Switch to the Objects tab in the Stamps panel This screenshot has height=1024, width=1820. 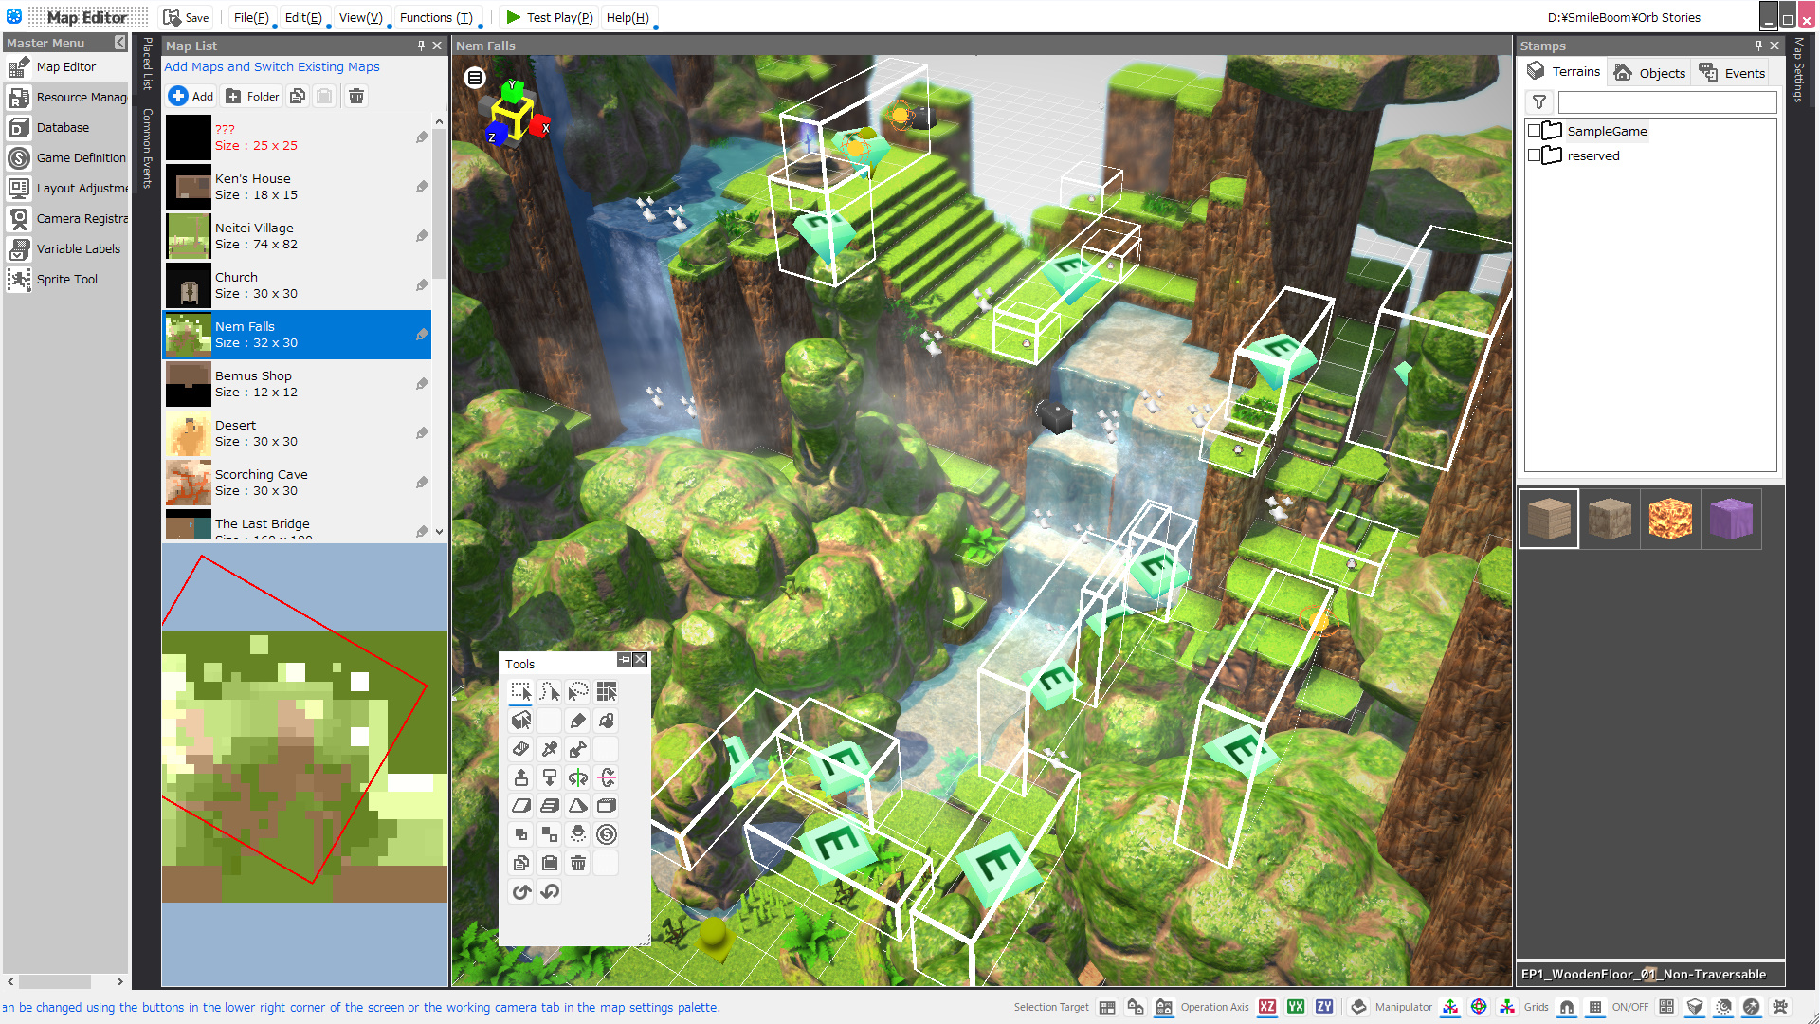click(1648, 72)
